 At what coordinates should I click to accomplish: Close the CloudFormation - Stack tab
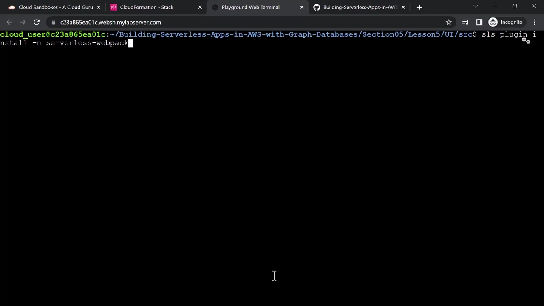pos(200,7)
